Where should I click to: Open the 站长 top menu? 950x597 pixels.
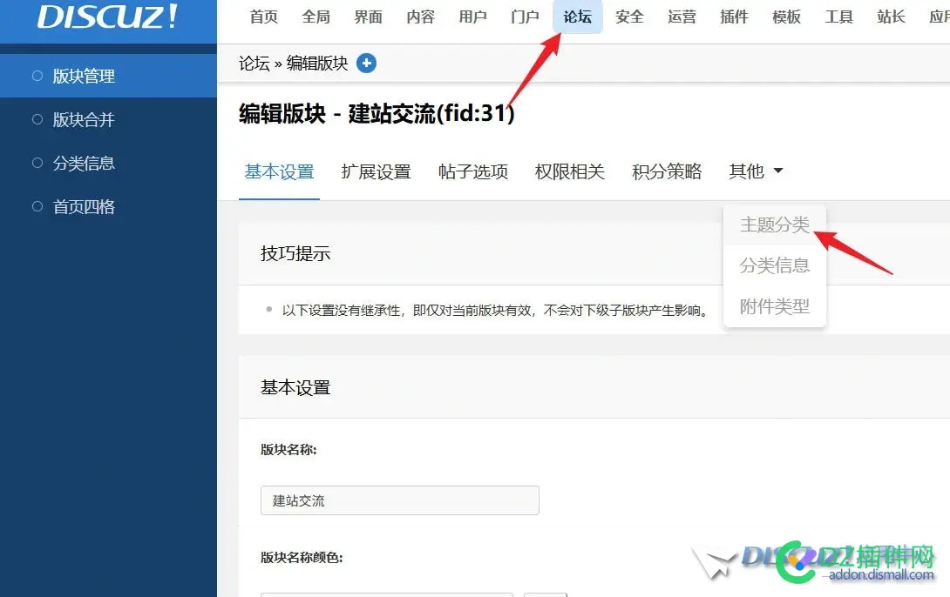click(x=891, y=17)
